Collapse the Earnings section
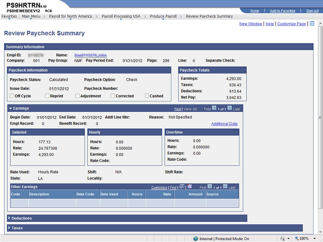 point(11,108)
